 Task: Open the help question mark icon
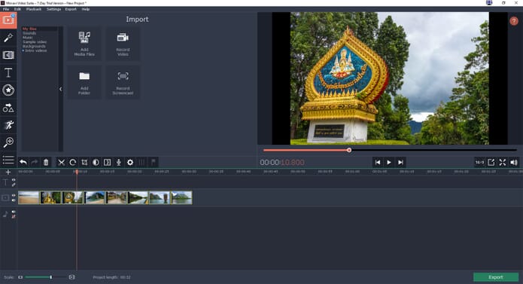point(514,21)
